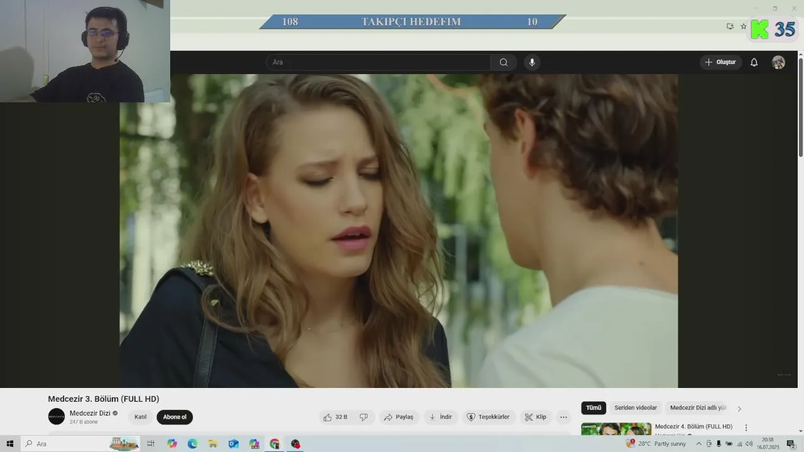Send Teşekkürler super thanks
This screenshot has height=452, width=804.
click(489, 417)
